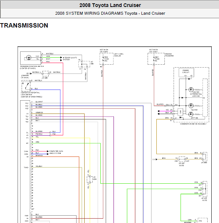
Task: Click the CAN box inside combination meter
Action: point(180,112)
